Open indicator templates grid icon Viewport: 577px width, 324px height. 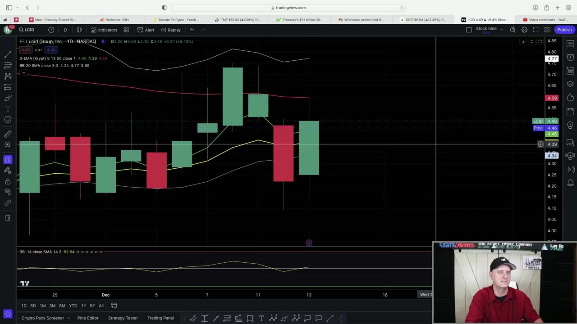pyautogui.click(x=126, y=30)
